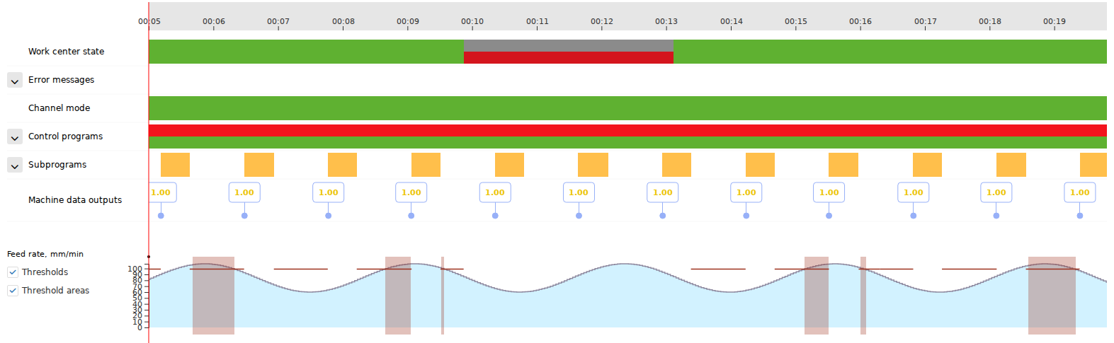Select the 00:10 timeline tick label

tap(472, 21)
